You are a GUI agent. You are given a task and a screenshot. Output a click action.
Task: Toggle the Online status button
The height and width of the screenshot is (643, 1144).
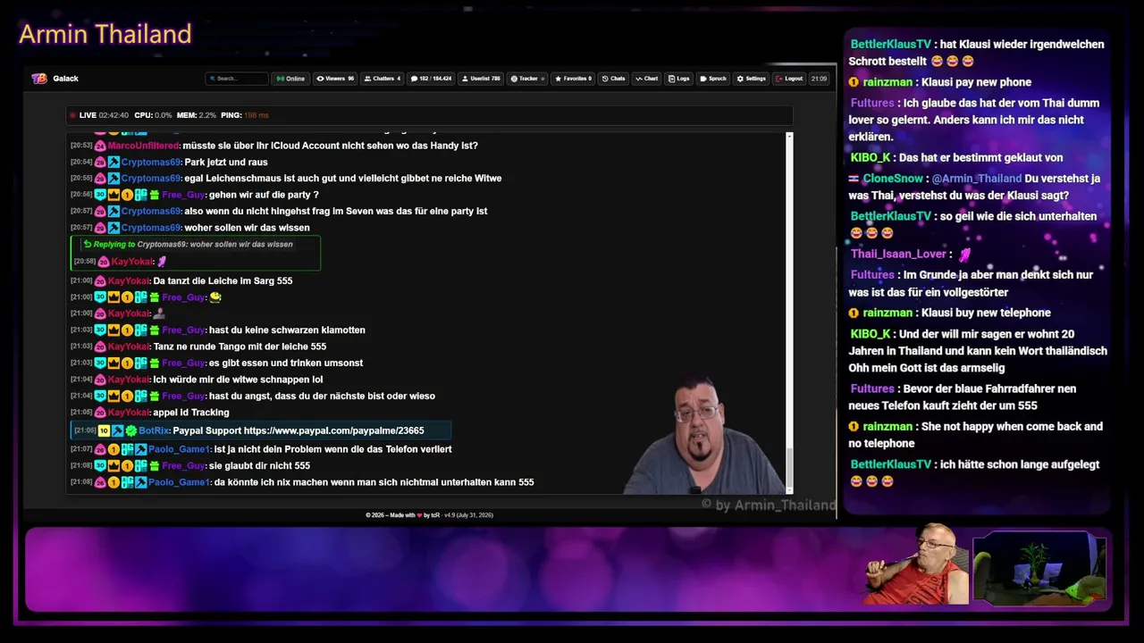tap(290, 79)
